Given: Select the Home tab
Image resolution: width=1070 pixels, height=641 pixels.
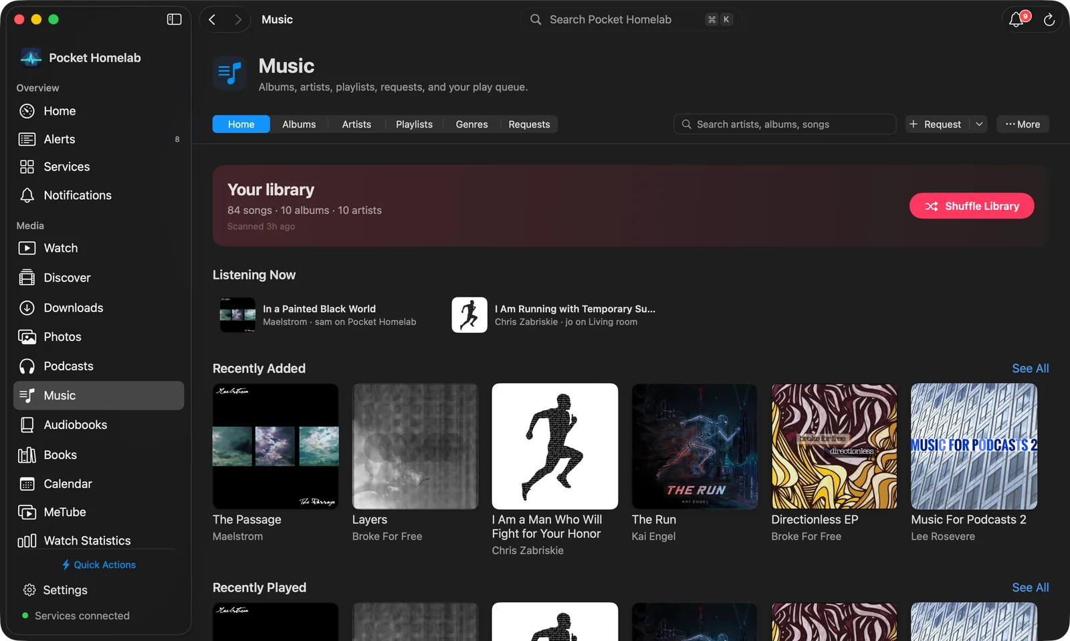Looking at the screenshot, I should tap(241, 124).
